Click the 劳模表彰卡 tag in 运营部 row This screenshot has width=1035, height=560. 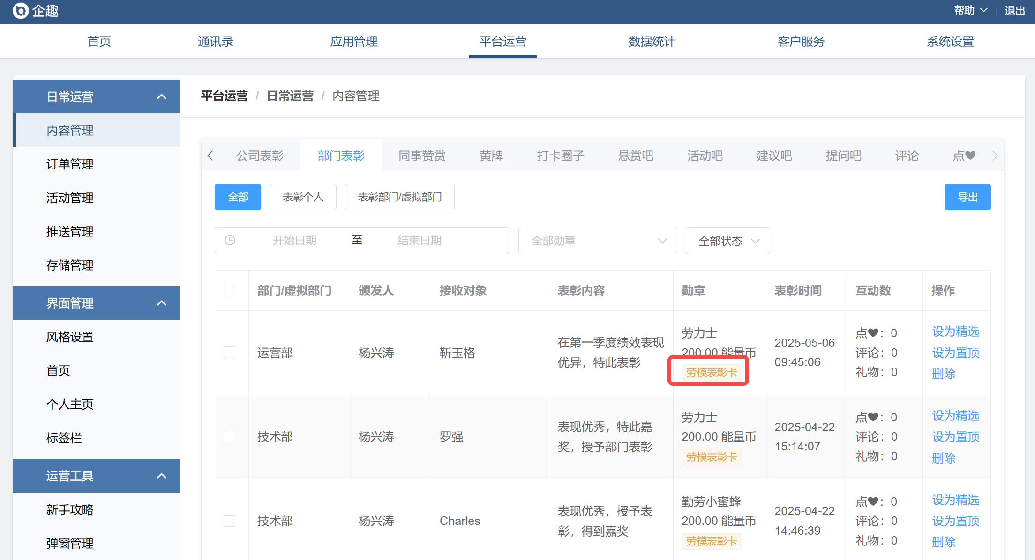pos(711,373)
